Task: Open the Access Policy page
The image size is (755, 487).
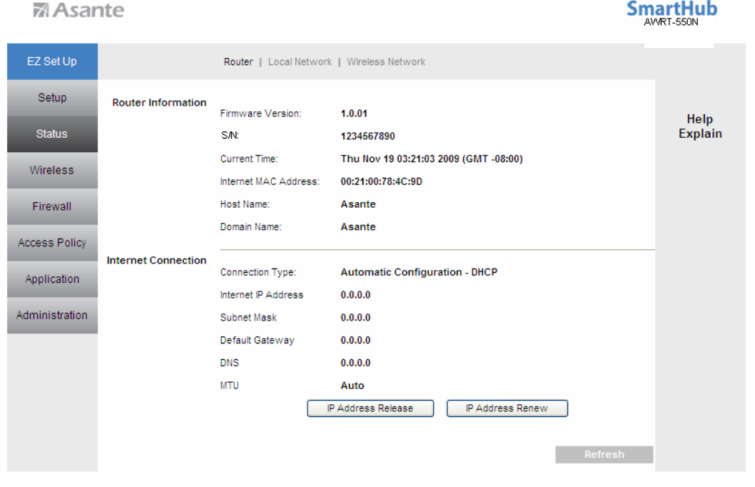Action: (52, 243)
